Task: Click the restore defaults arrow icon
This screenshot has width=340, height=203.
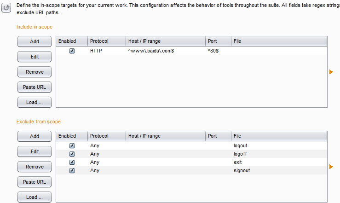Action: click(x=6, y=7)
